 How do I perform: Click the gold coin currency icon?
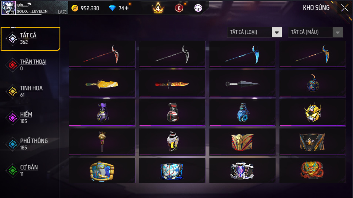[x=75, y=8]
